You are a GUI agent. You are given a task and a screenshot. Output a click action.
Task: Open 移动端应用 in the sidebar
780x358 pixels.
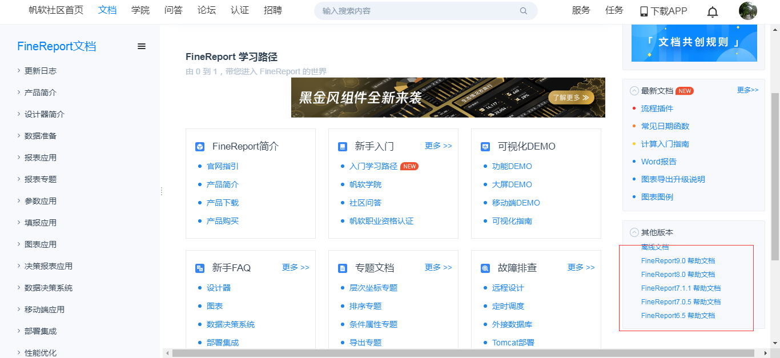tap(44, 309)
